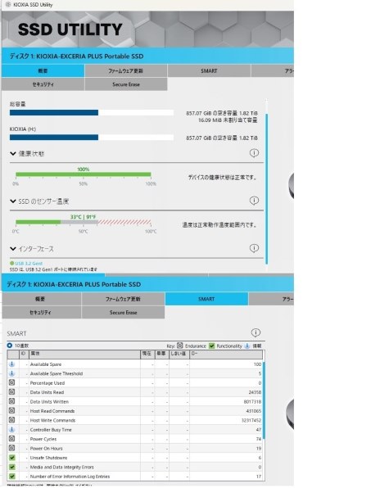This screenshot has height=488, width=389.
Task: Click endurance icon on Data Units Written row
Action: coord(11,401)
